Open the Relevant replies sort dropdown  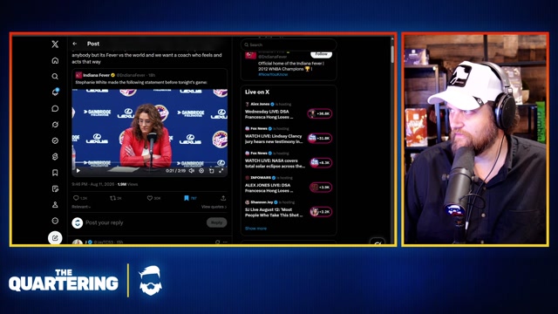click(x=81, y=207)
